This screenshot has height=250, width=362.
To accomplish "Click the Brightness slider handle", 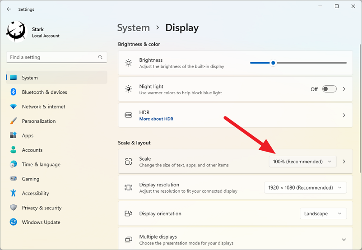I will 273,63.
